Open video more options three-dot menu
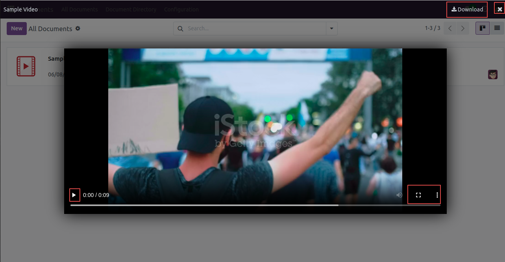Screen dimensions: 505x262 pos(437,195)
